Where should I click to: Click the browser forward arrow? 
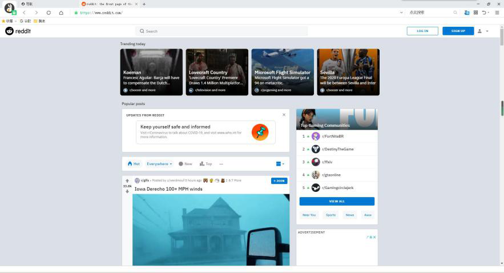(x=37, y=13)
